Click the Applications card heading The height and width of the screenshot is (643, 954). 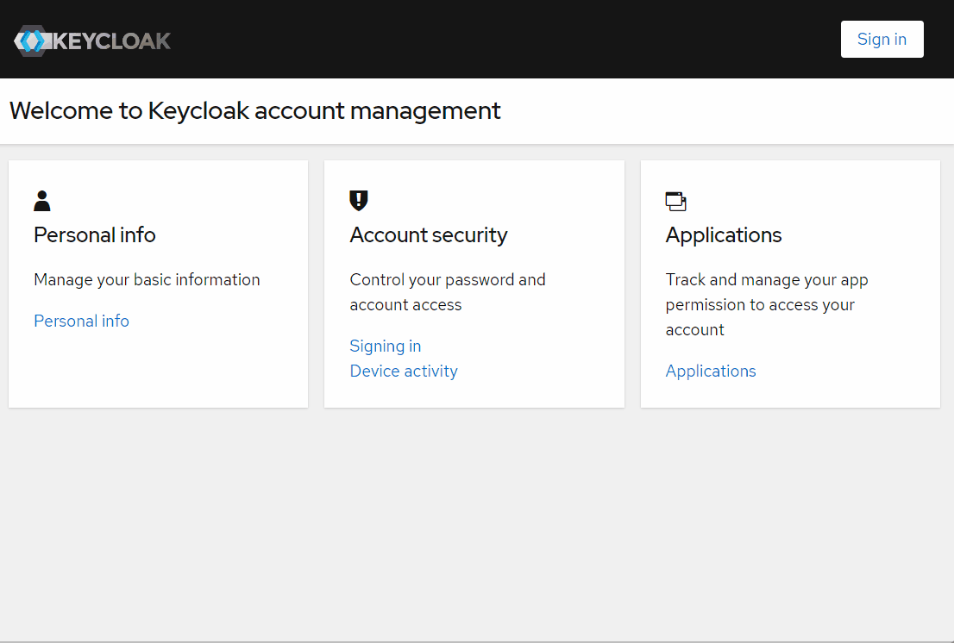pyautogui.click(x=724, y=234)
